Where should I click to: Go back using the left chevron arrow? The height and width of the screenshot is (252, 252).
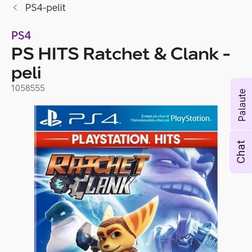tap(15, 8)
